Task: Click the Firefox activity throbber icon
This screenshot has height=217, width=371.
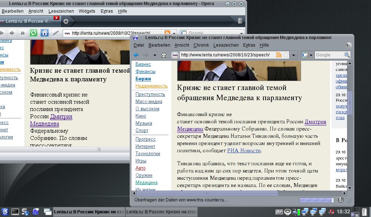Action: pos(349,45)
